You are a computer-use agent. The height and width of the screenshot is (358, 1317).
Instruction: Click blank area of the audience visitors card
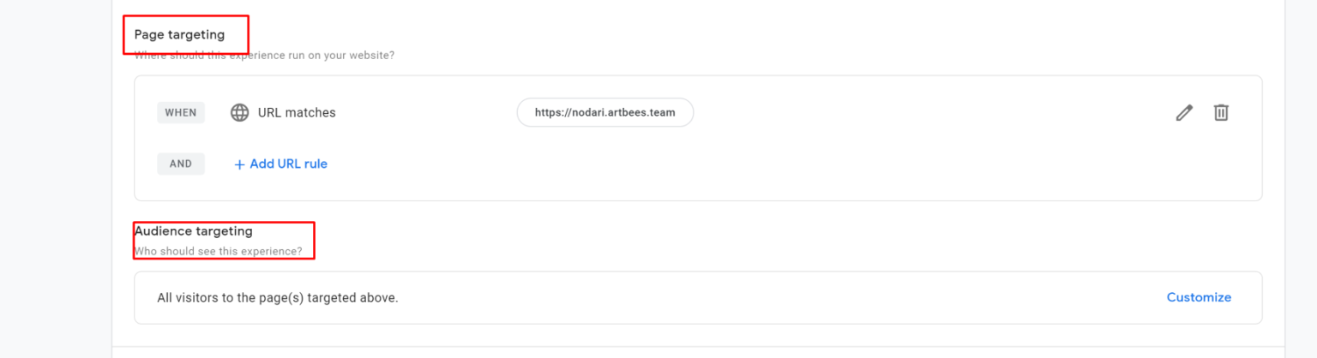click(x=772, y=298)
